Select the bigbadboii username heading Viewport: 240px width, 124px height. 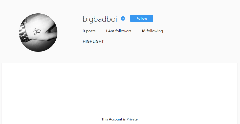click(x=101, y=19)
